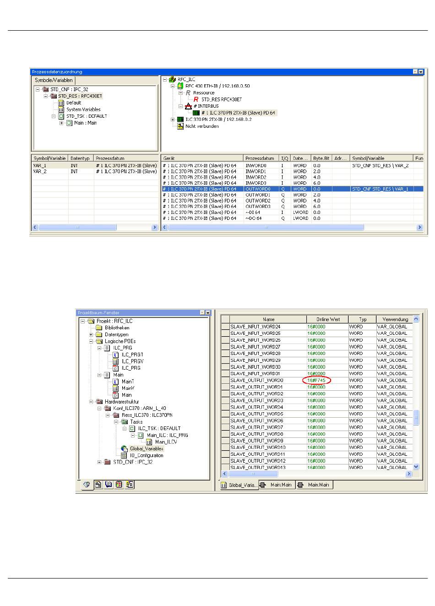Screen dimensions: 435x606
Task: Open the Global_Varia.. worksheet tab
Action: click(239, 485)
